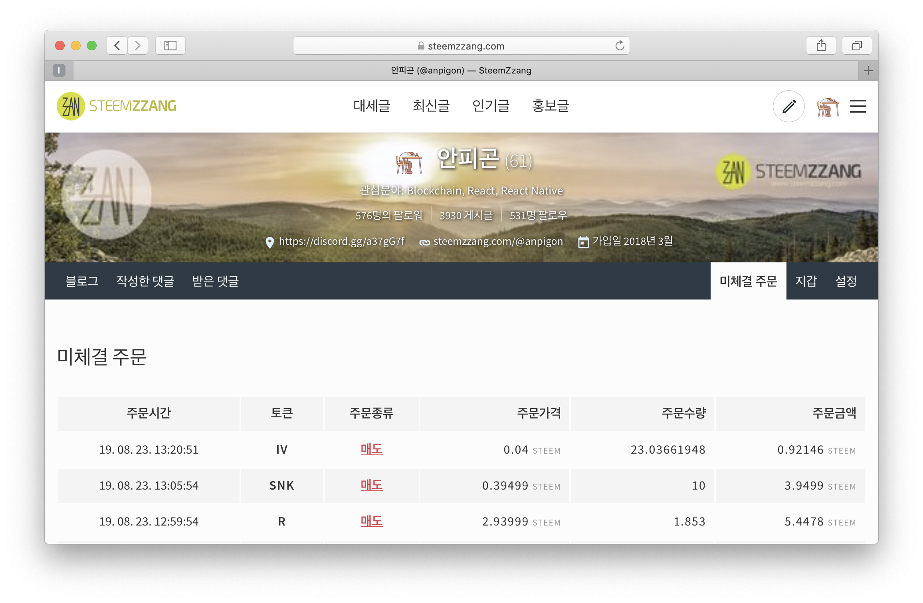The height and width of the screenshot is (603, 923).
Task: Click the pencil write-post icon
Action: pyautogui.click(x=788, y=106)
